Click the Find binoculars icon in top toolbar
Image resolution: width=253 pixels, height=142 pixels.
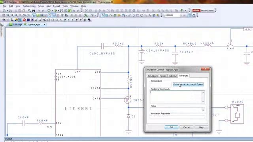[33, 11]
